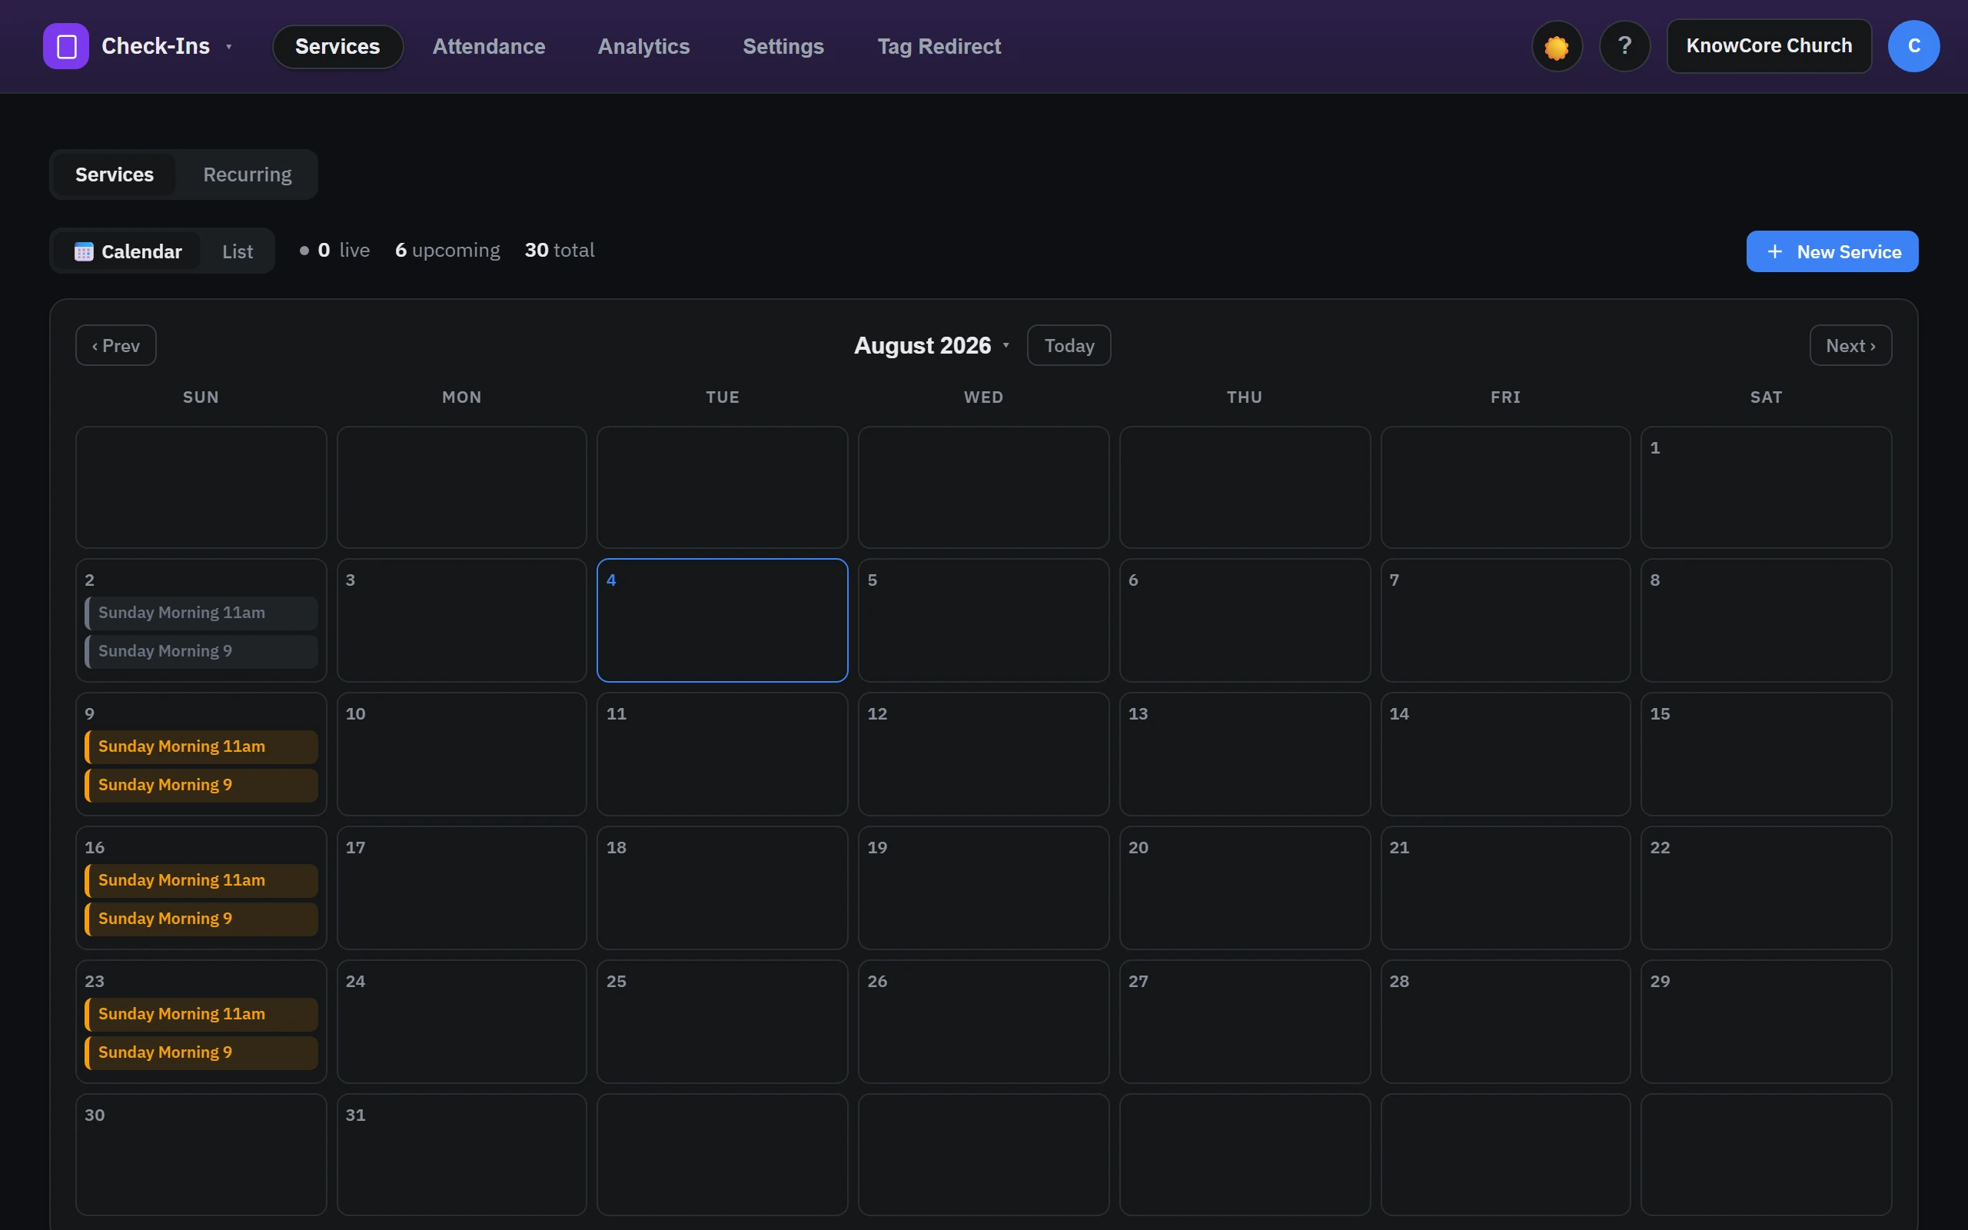
Task: Select the August 7 day cell
Action: pyautogui.click(x=1505, y=620)
